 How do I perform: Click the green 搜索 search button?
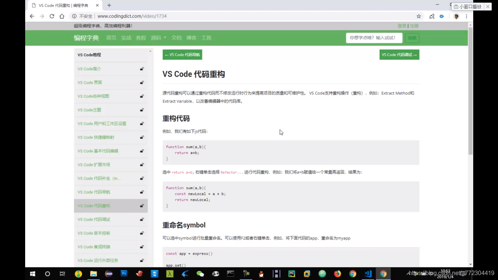[x=412, y=38]
